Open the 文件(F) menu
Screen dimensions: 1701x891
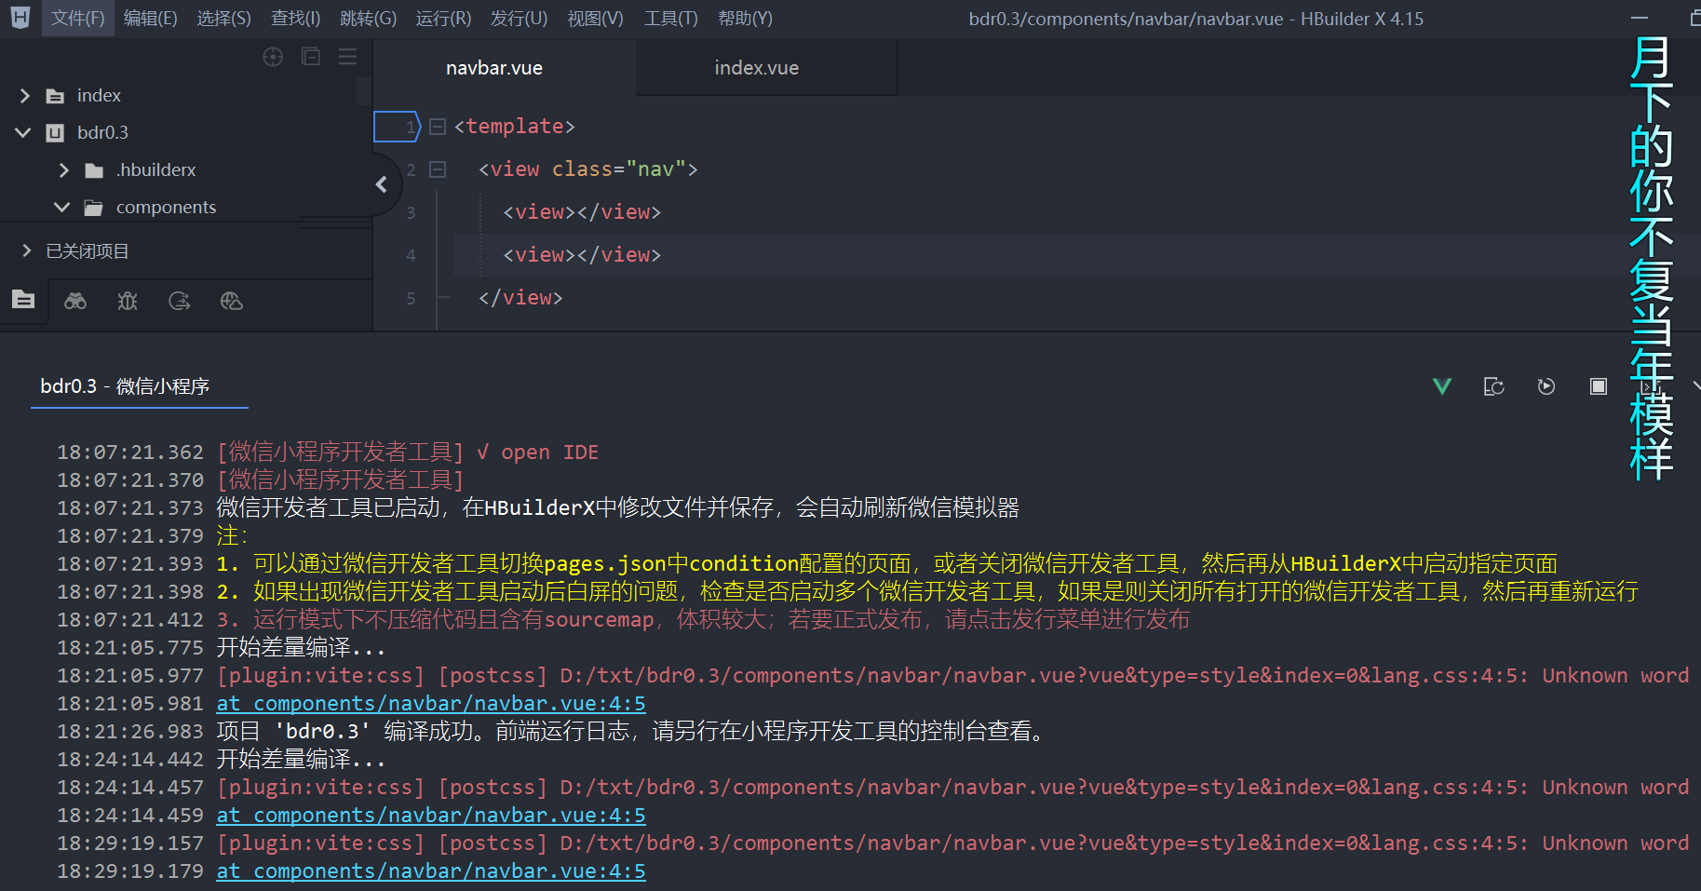point(77,19)
